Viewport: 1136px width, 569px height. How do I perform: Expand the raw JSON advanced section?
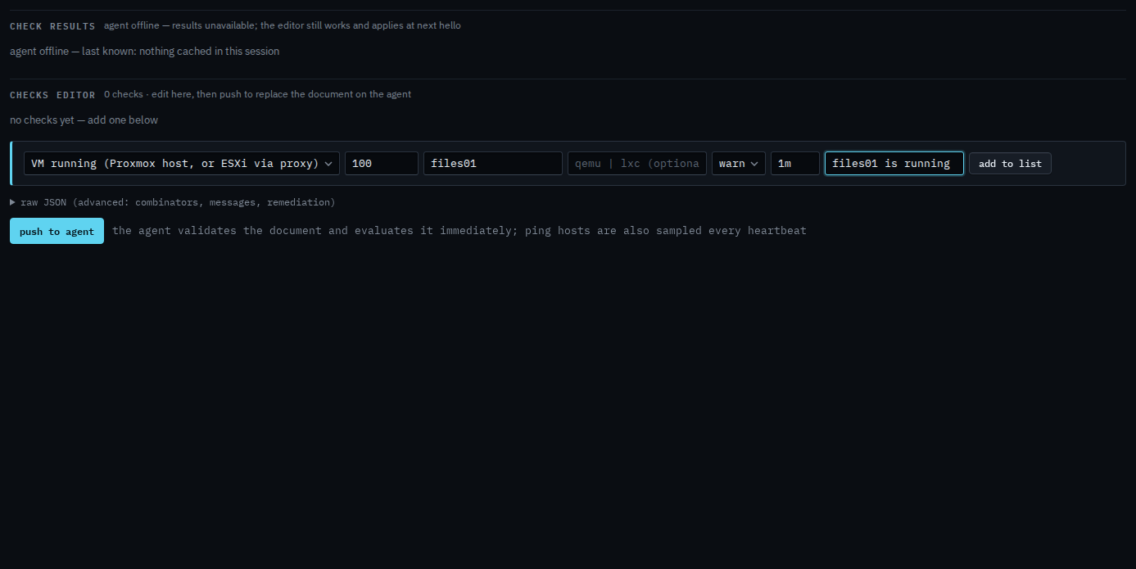click(173, 201)
